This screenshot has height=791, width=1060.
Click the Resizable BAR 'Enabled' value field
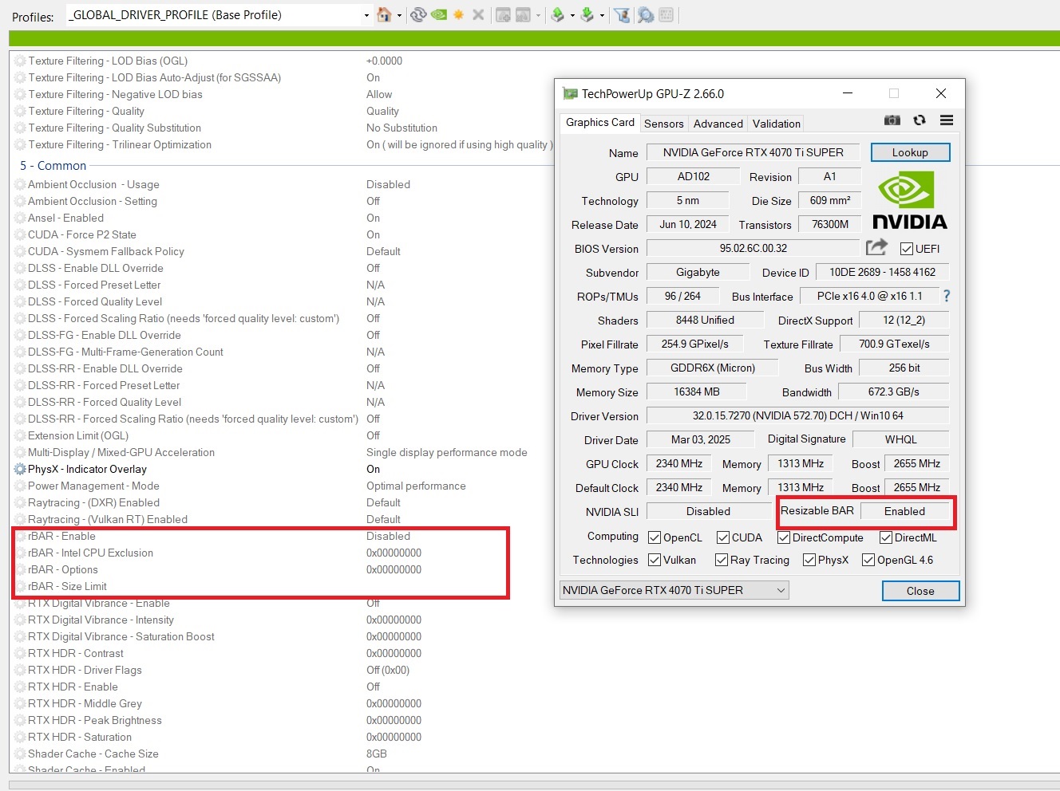904,511
